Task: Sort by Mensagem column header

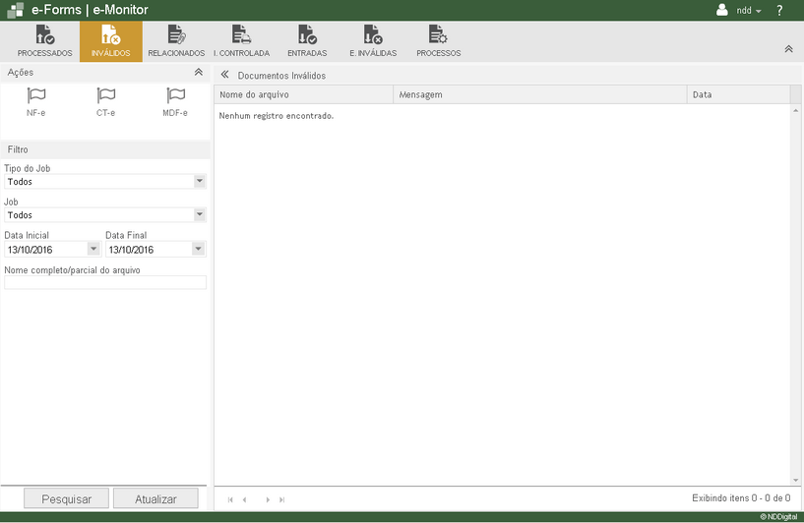Action: 540,94
